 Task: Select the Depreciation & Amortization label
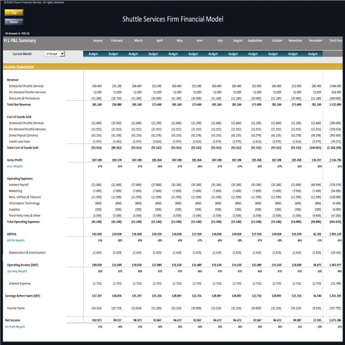[27, 252]
